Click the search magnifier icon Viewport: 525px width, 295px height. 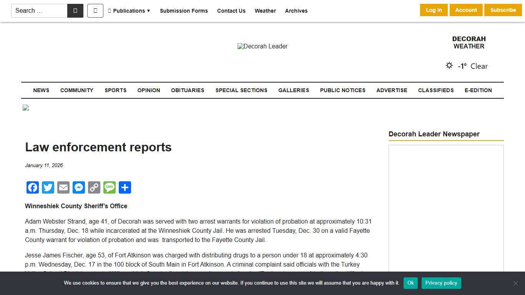click(75, 11)
